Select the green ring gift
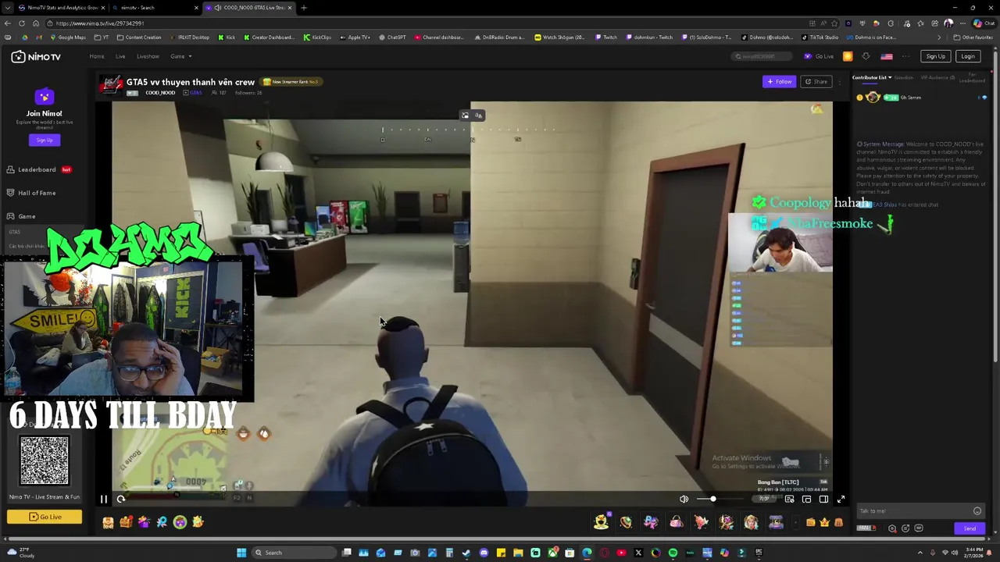This screenshot has height=562, width=1000. coord(626,521)
